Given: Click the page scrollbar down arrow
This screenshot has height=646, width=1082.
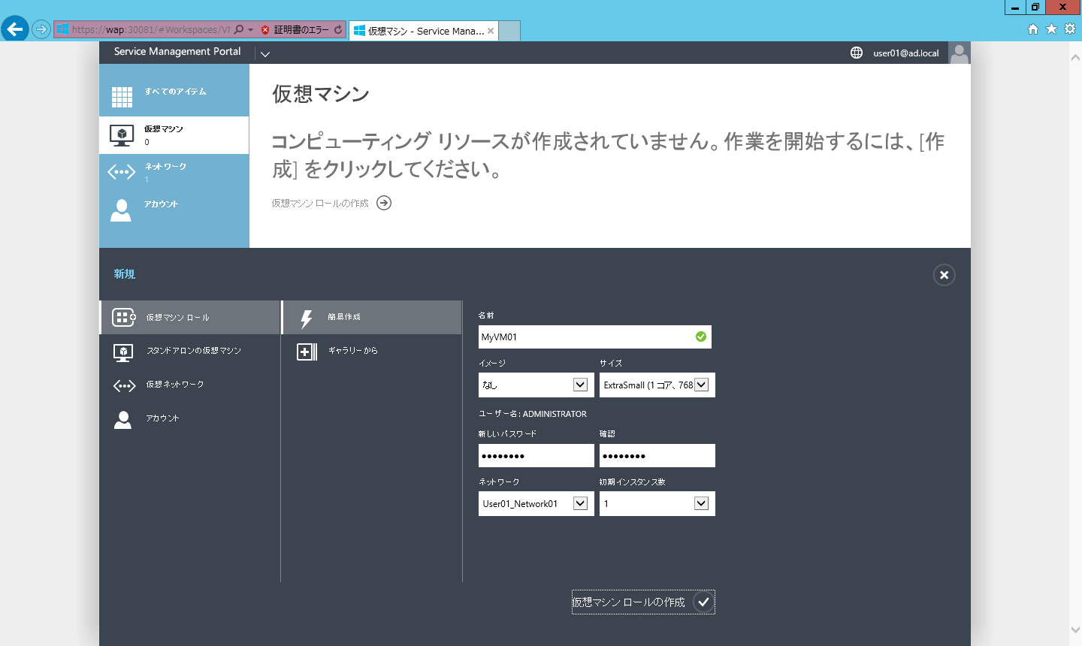Looking at the screenshot, I should pyautogui.click(x=1075, y=630).
